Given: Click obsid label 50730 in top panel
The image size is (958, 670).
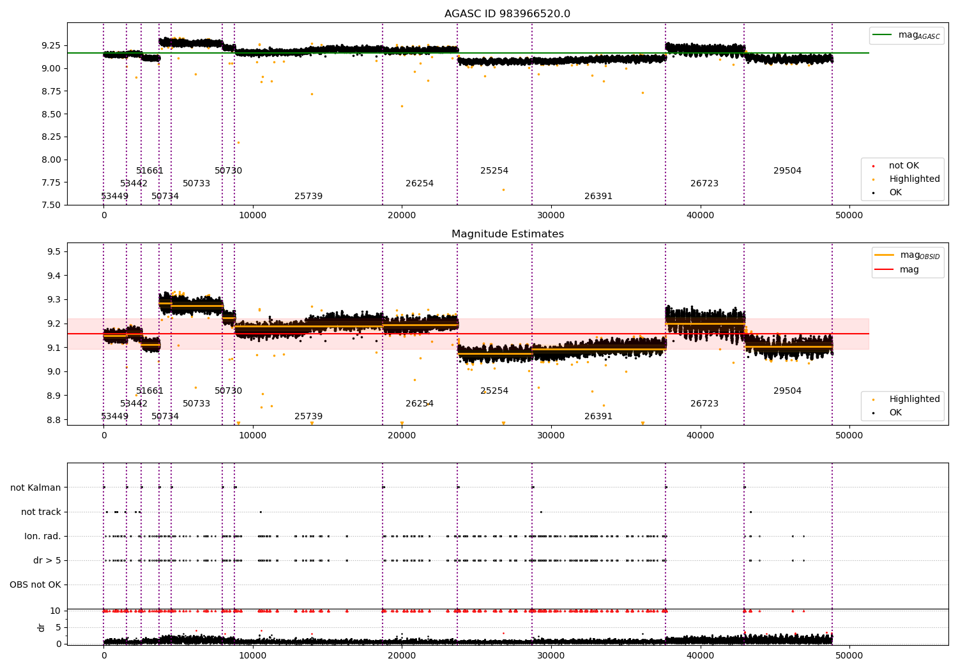Looking at the screenshot, I should point(229,171).
